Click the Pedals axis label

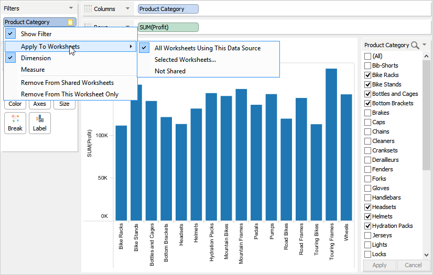[x=256, y=231]
